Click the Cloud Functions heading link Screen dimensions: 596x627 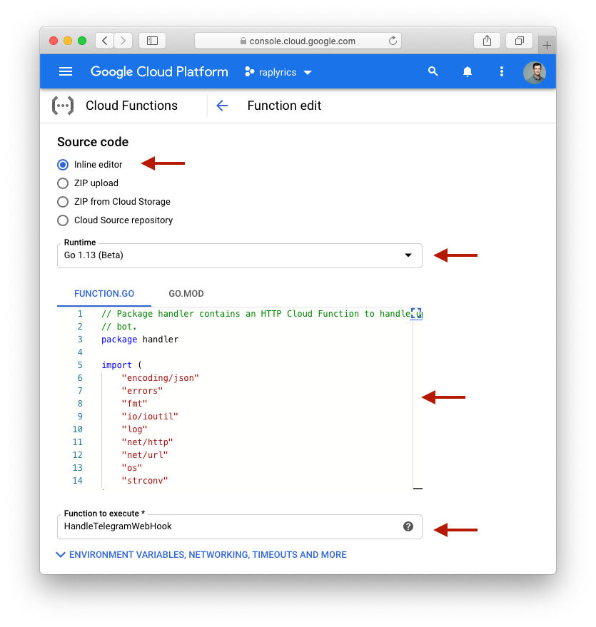[131, 106]
